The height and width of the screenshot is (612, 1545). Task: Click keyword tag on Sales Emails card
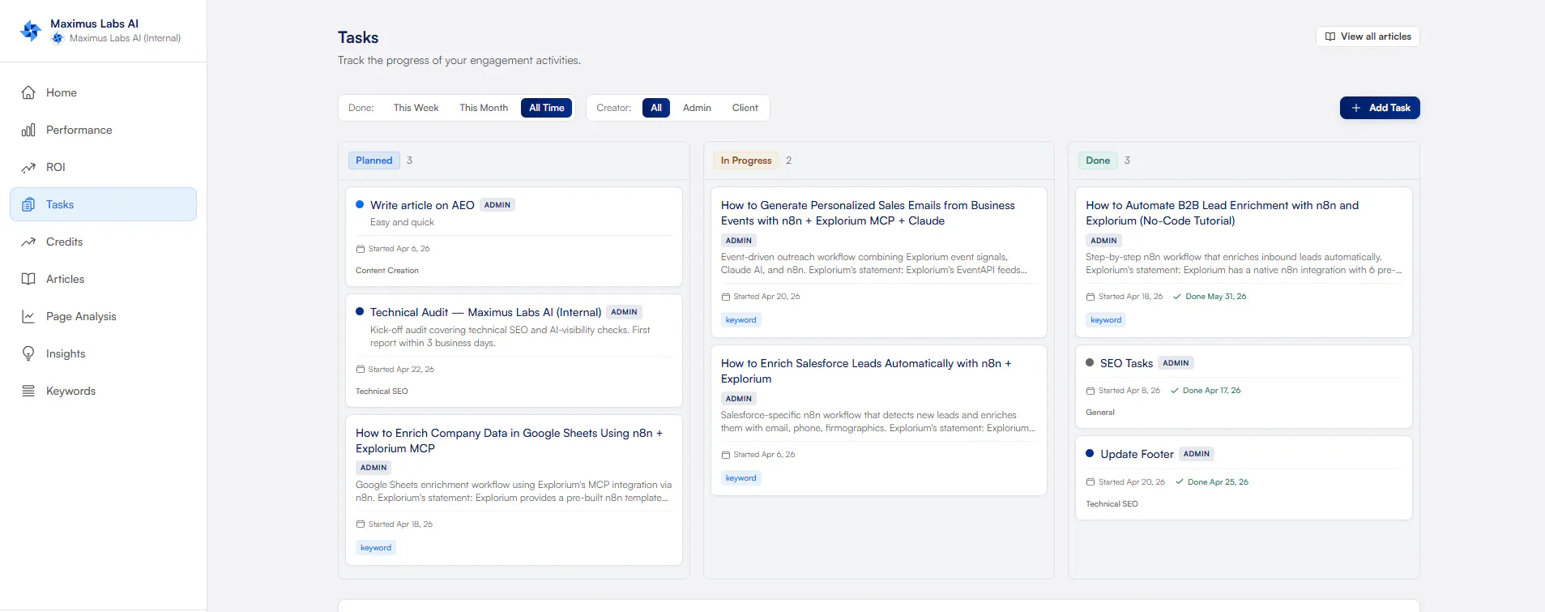point(740,320)
